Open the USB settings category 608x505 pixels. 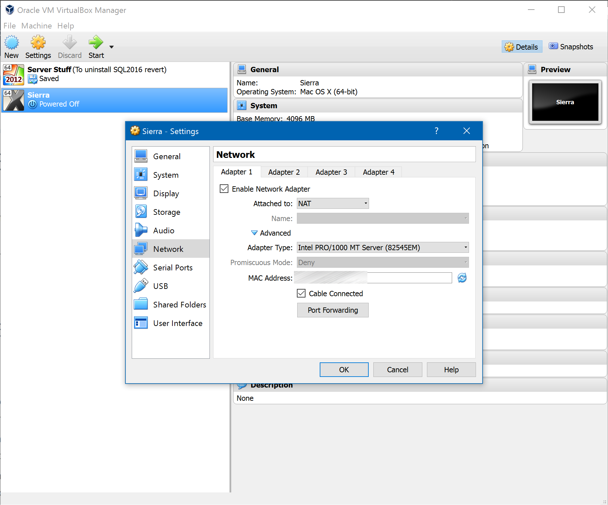(x=161, y=286)
